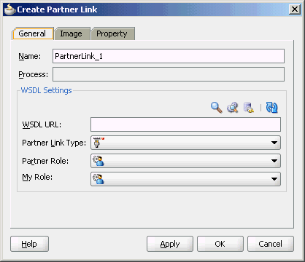Click the blue refresh WSDL icon
The width and height of the screenshot is (305, 262).
click(271, 108)
